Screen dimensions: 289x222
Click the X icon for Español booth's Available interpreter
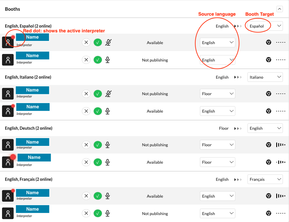click(86, 43)
